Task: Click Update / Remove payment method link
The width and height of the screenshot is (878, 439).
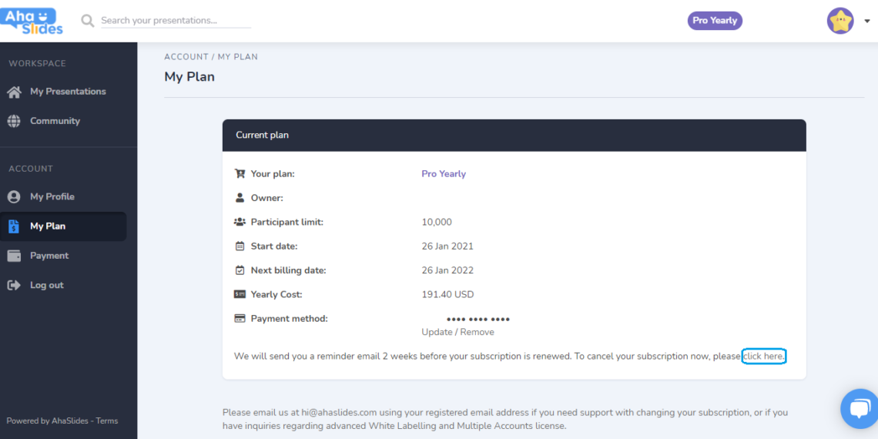Action: click(458, 332)
